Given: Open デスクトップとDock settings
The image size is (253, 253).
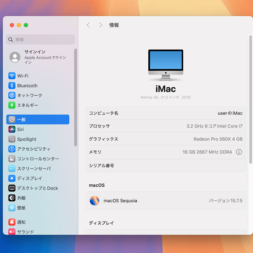Looking at the screenshot, I should (x=37, y=188).
